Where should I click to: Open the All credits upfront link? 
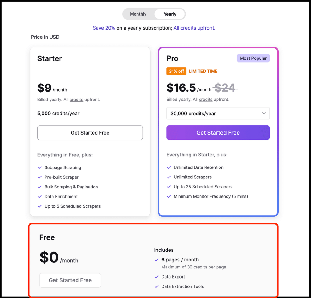194,28
